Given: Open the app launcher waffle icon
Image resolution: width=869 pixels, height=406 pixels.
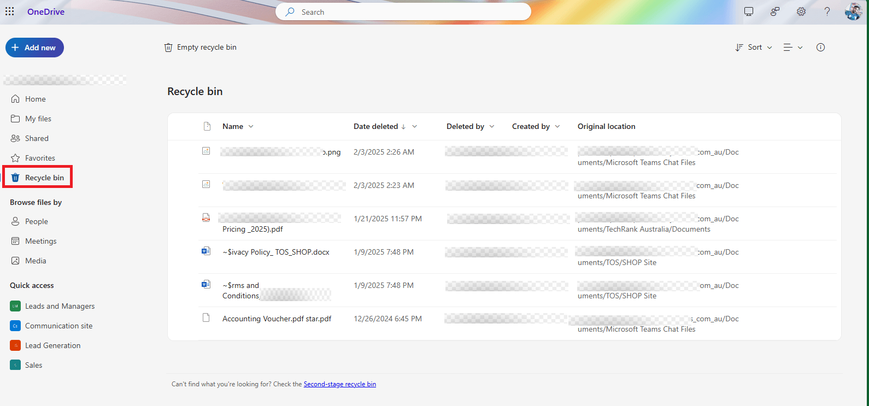Looking at the screenshot, I should [10, 11].
